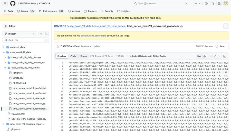Click the create new plus icon
This screenshot has height=131, width=231.
tap(196, 3)
